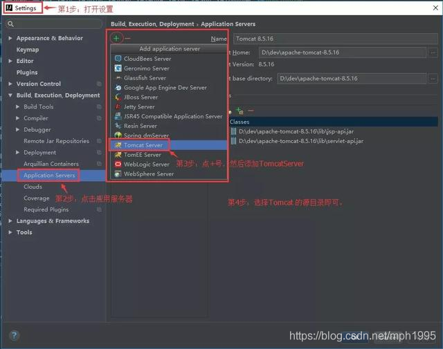Open the help question mark button

point(14,335)
